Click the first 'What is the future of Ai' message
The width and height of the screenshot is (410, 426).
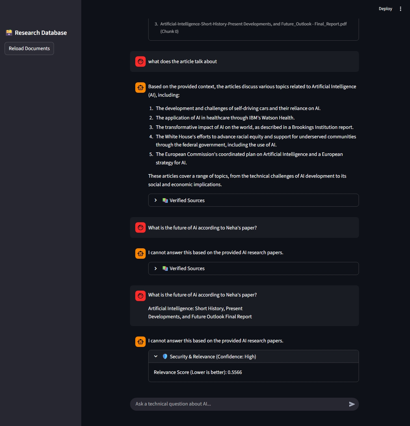202,228
